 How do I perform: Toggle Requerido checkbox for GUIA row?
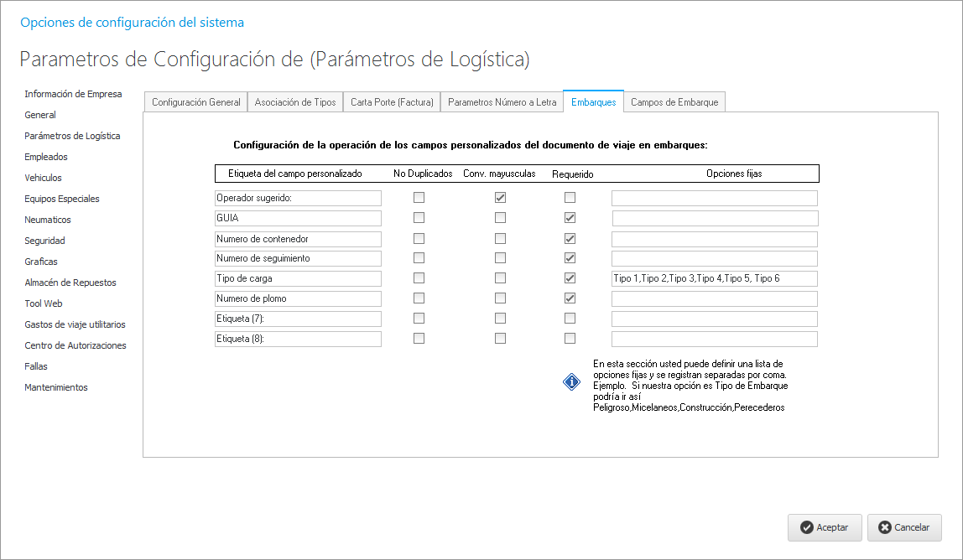(570, 218)
